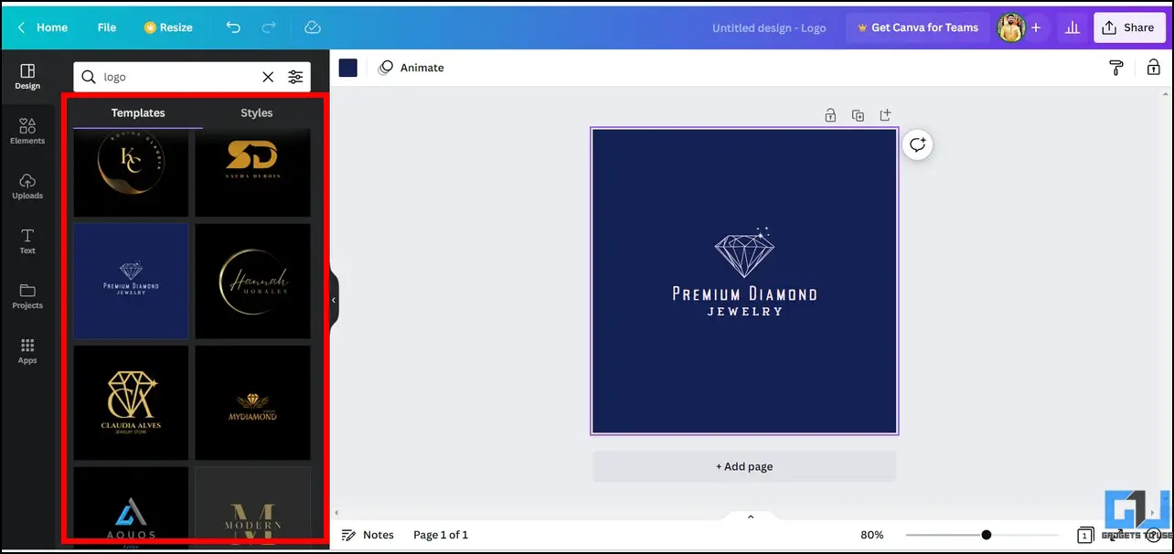
Task: Open the search filter options
Action: point(295,77)
